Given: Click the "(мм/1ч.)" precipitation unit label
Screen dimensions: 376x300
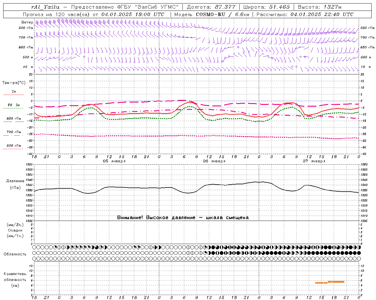Looking at the screenshot, I should pyautogui.click(x=15, y=236).
